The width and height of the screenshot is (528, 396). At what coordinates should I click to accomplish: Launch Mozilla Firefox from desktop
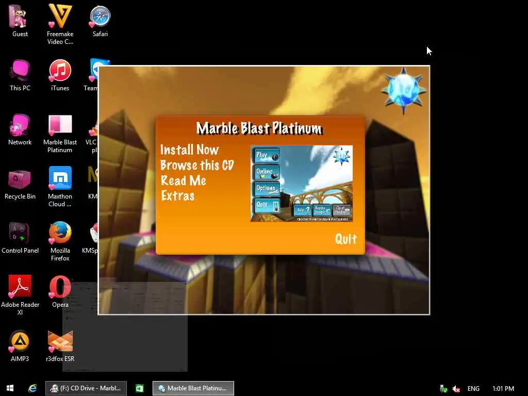[60, 241]
